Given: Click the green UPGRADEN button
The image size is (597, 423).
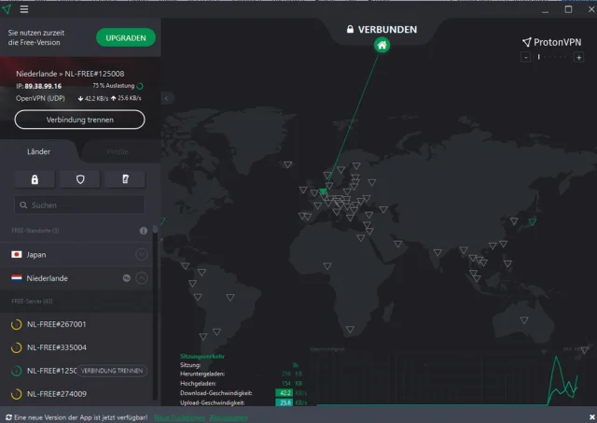Looking at the screenshot, I should tap(126, 37).
